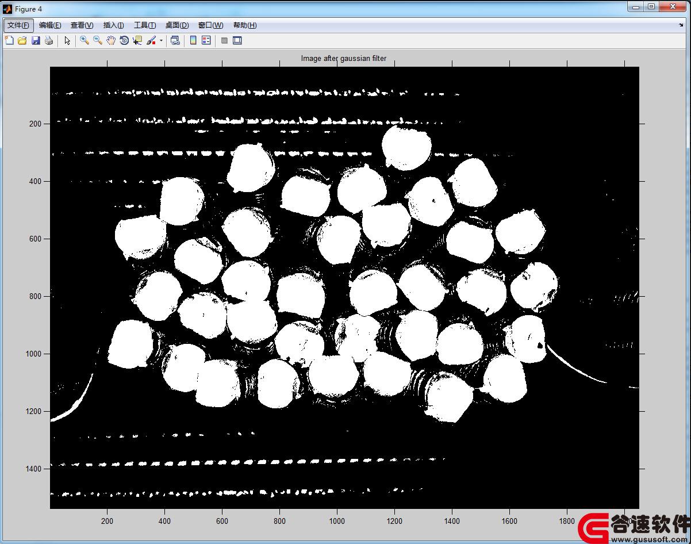Screen dimensions: 691x544
Task: Insert a colorbar via the toolbar icon
Action: (x=193, y=40)
